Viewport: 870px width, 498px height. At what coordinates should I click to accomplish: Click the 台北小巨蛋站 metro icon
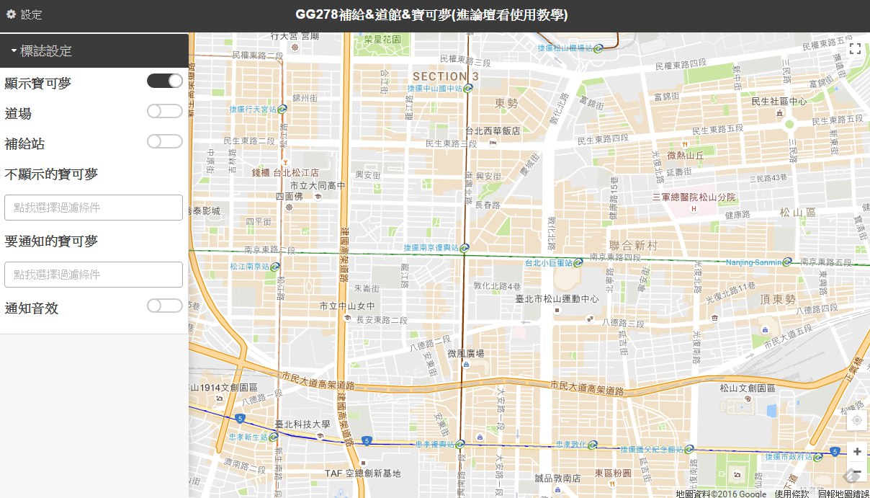pos(578,262)
